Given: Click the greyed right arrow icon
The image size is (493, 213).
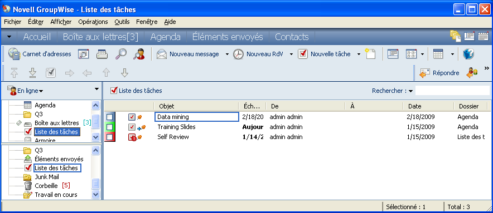Looking at the screenshot, I should click(x=70, y=73).
